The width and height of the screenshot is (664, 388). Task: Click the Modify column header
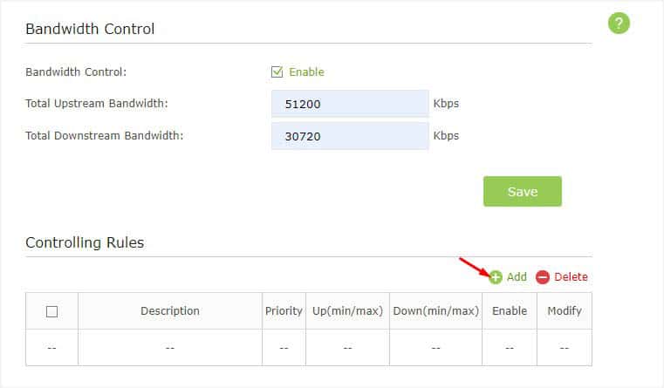(x=565, y=310)
